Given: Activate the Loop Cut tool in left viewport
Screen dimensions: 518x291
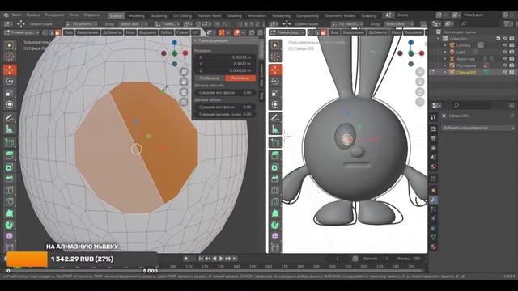Looking at the screenshot, I should pos(10,190).
